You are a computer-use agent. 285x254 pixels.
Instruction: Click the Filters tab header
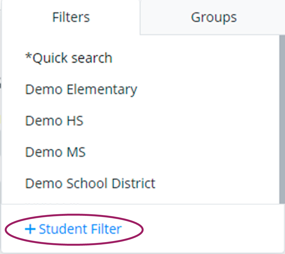click(x=71, y=17)
